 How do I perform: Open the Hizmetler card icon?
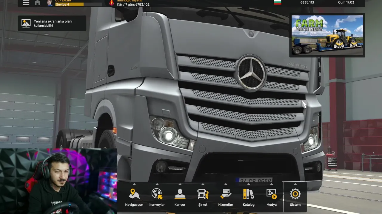tap(226, 194)
